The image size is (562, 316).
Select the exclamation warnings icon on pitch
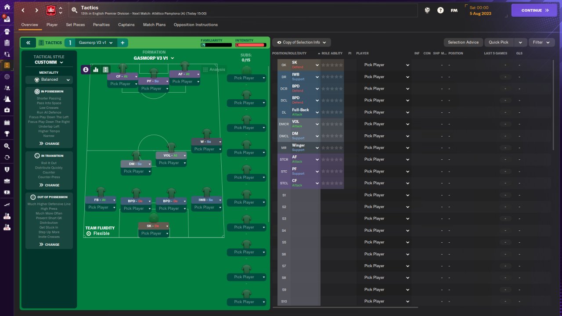[x=106, y=69]
